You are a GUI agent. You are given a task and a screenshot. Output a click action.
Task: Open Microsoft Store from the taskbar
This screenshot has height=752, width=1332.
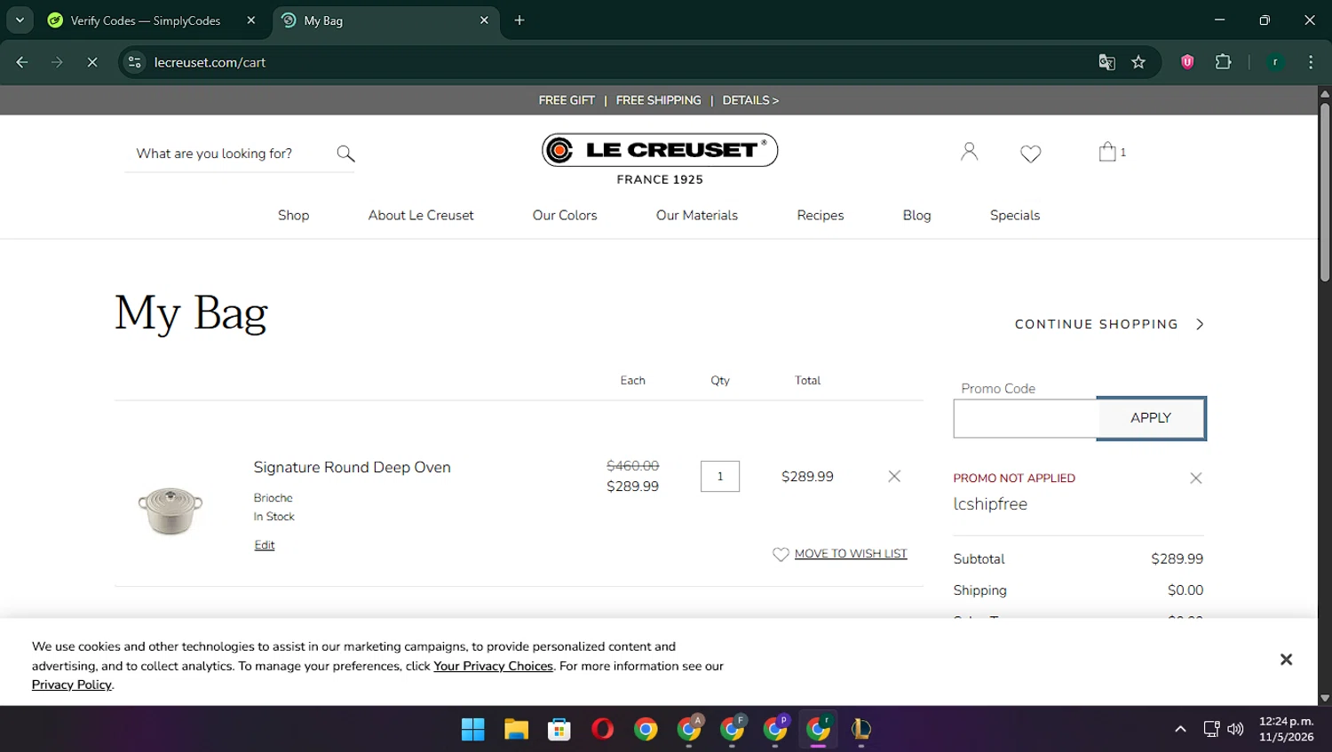tap(559, 730)
